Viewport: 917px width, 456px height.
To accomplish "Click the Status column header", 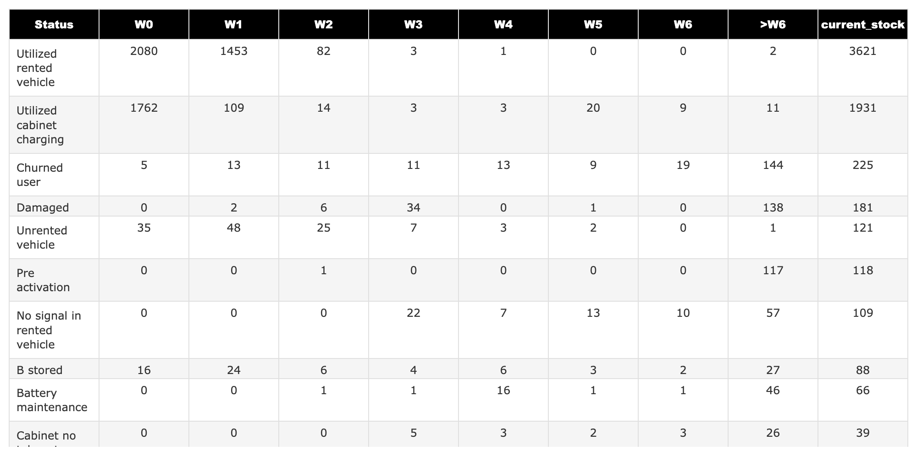I will (54, 24).
